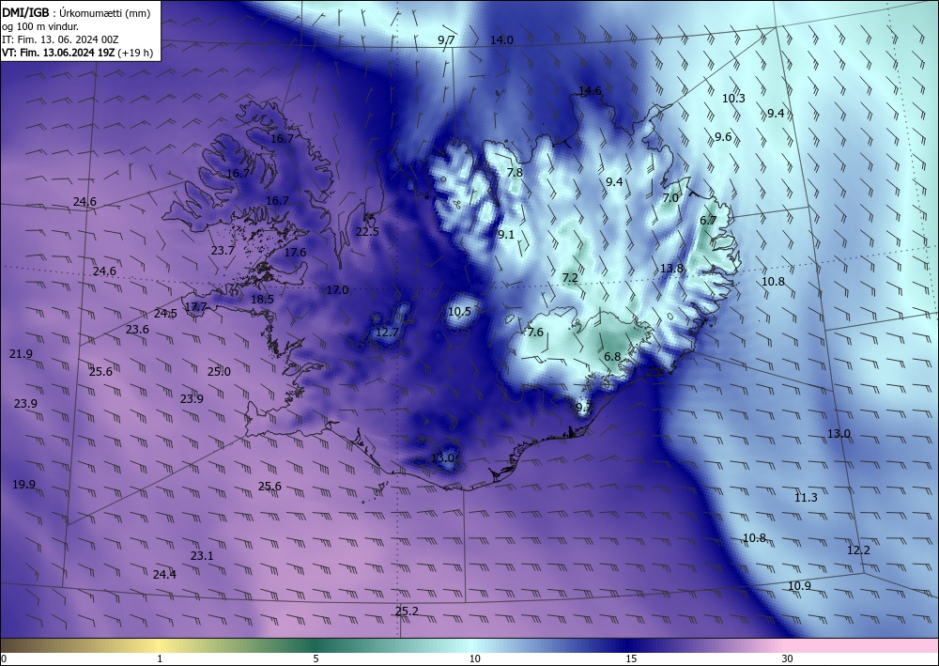Select the 9.6 value label
Image resolution: width=939 pixels, height=666 pixels.
(723, 137)
